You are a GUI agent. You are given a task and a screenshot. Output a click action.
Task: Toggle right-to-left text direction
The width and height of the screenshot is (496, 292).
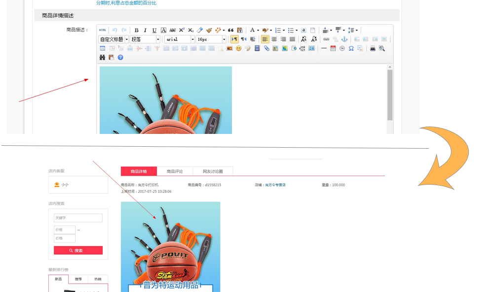pyautogui.click(x=244, y=39)
